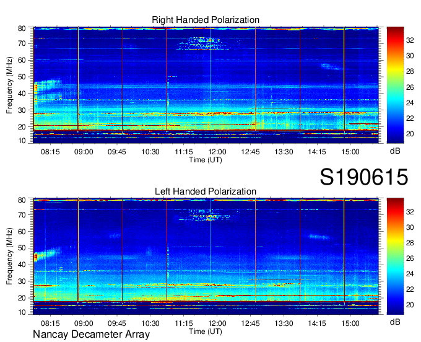This screenshot has width=421, height=342.
Task: Click the 40 MHz tick on the top frequency axis
Action: point(22,94)
